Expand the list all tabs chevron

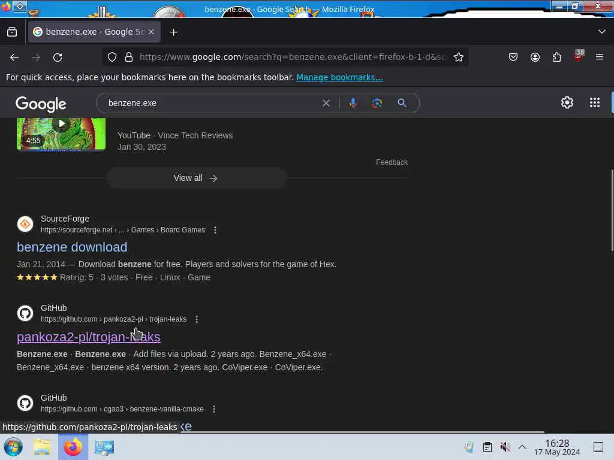(602, 32)
